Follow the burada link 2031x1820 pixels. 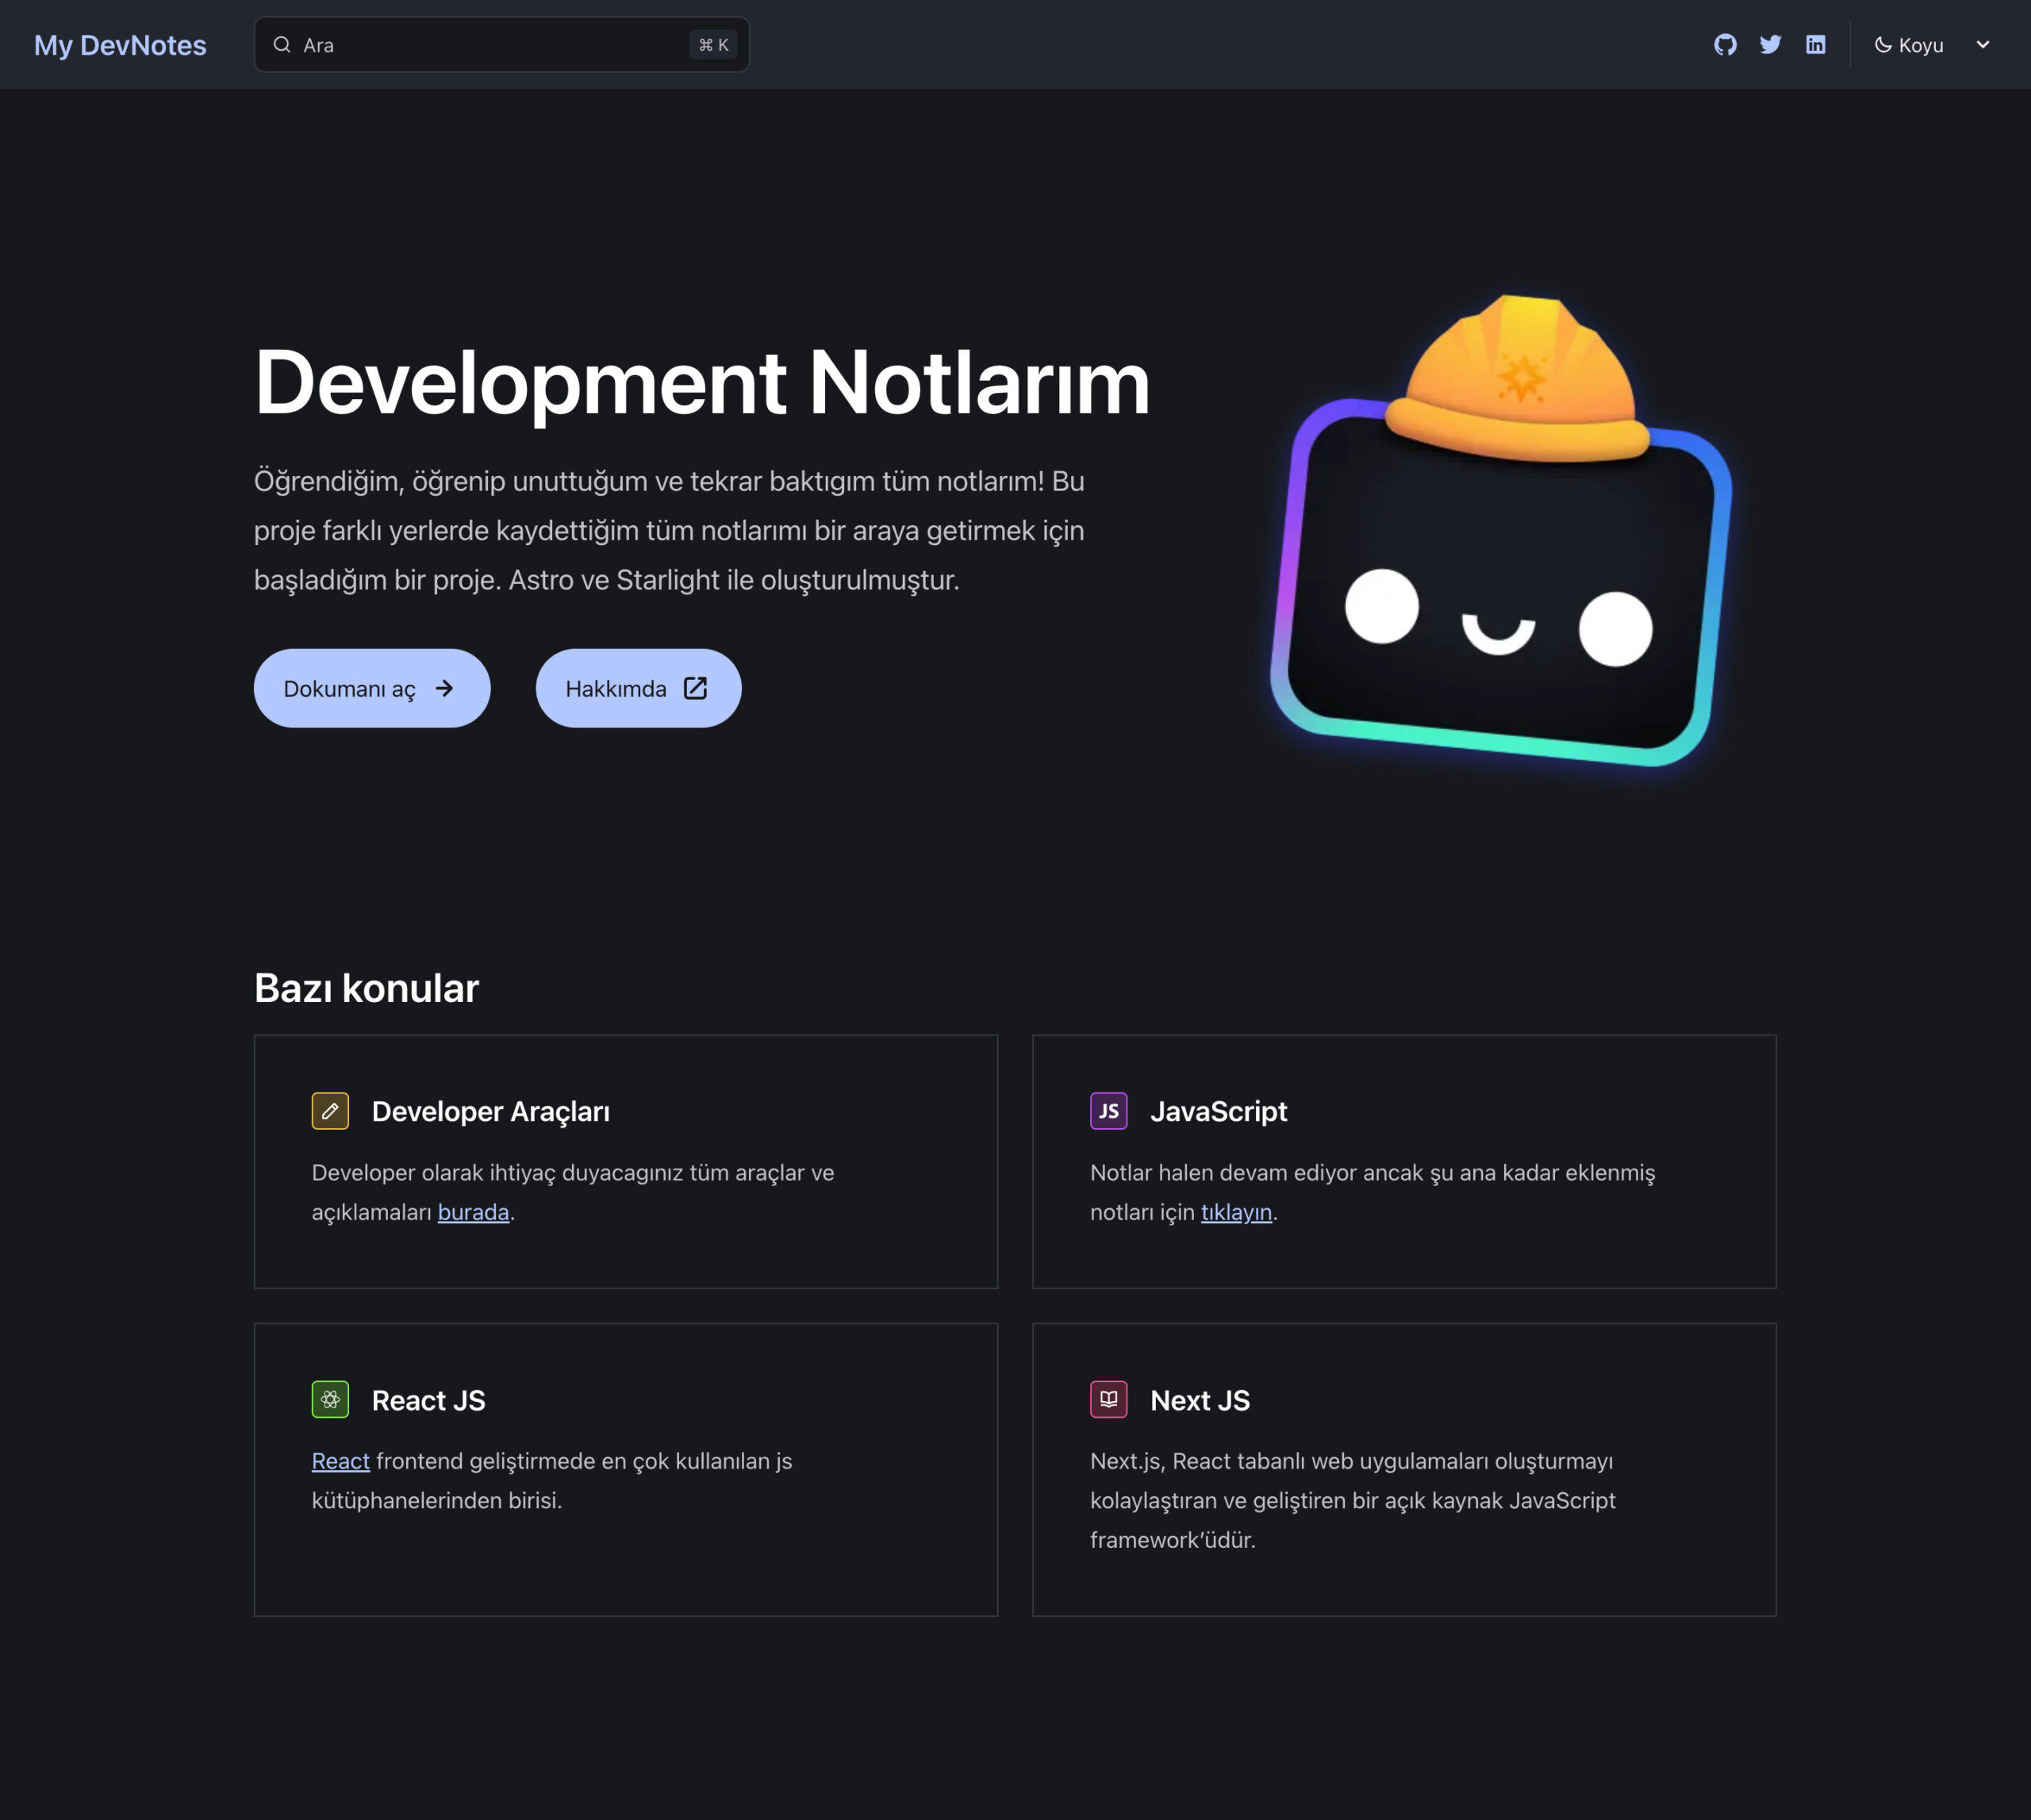[x=473, y=1212]
